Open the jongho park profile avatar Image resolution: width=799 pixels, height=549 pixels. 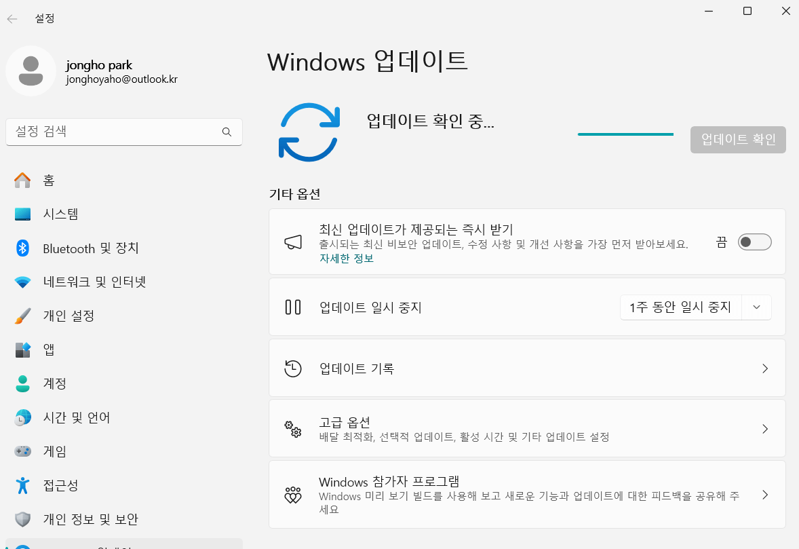[x=31, y=71]
